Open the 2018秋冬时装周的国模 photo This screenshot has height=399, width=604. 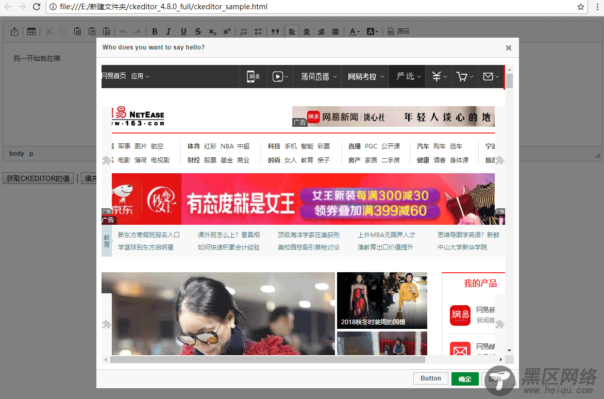382,301
